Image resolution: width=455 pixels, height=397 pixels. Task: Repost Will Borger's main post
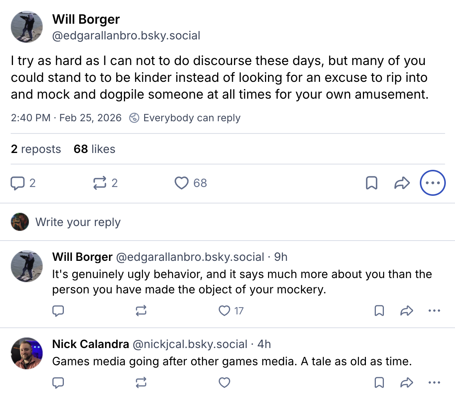[x=100, y=183]
